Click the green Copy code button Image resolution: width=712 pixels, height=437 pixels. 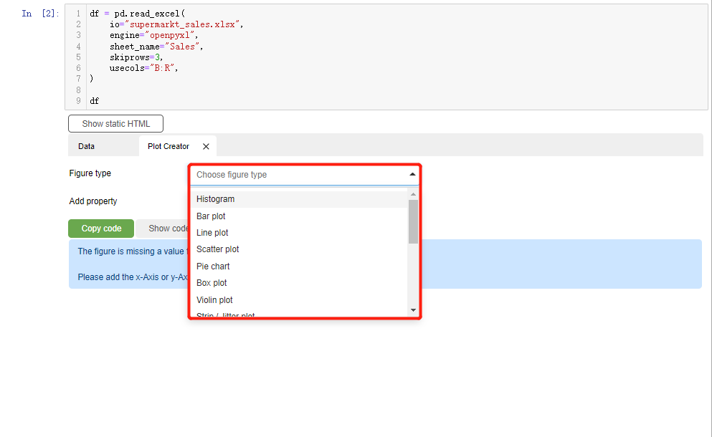coord(101,229)
